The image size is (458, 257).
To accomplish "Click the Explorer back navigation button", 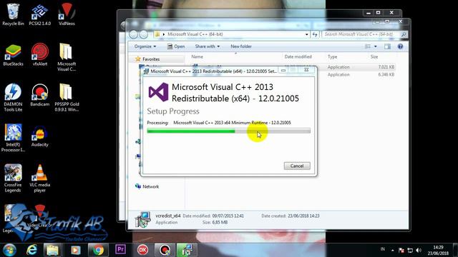I will click(x=134, y=34).
